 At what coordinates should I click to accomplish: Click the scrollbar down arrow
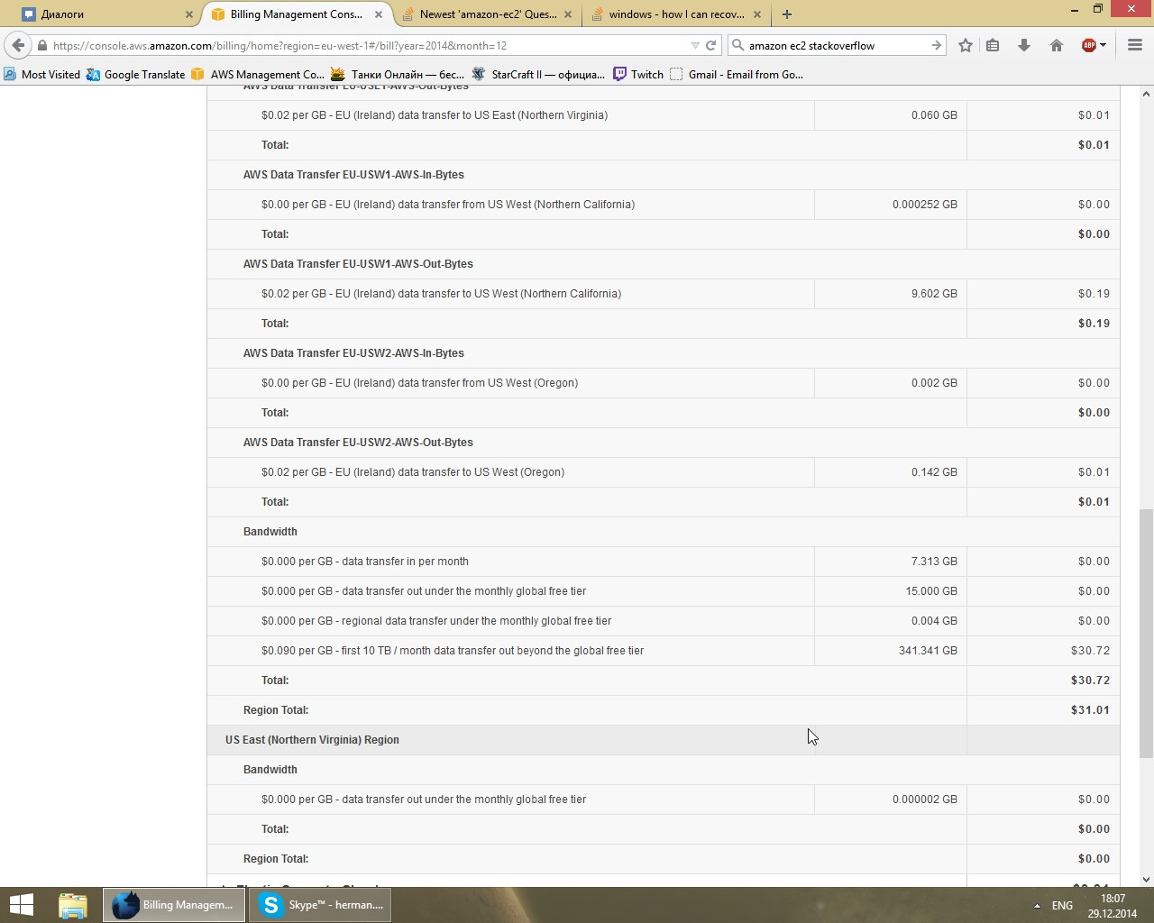1146,880
